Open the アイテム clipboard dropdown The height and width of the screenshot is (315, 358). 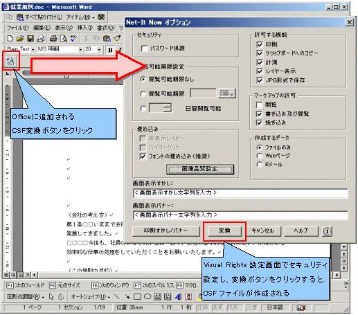80,17
